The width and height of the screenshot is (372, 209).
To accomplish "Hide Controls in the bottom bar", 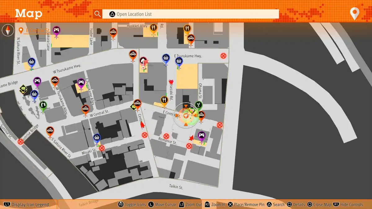I will click(x=348, y=204).
